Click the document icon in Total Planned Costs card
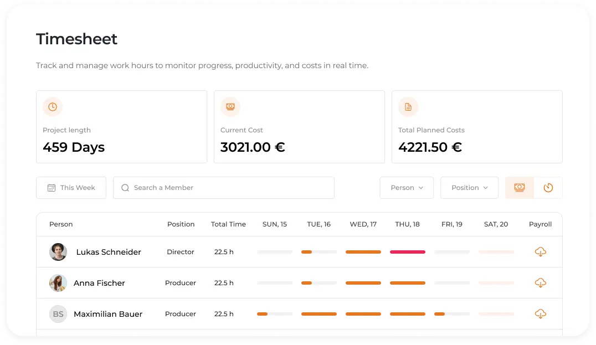This screenshot has height=345, width=596. (x=408, y=107)
